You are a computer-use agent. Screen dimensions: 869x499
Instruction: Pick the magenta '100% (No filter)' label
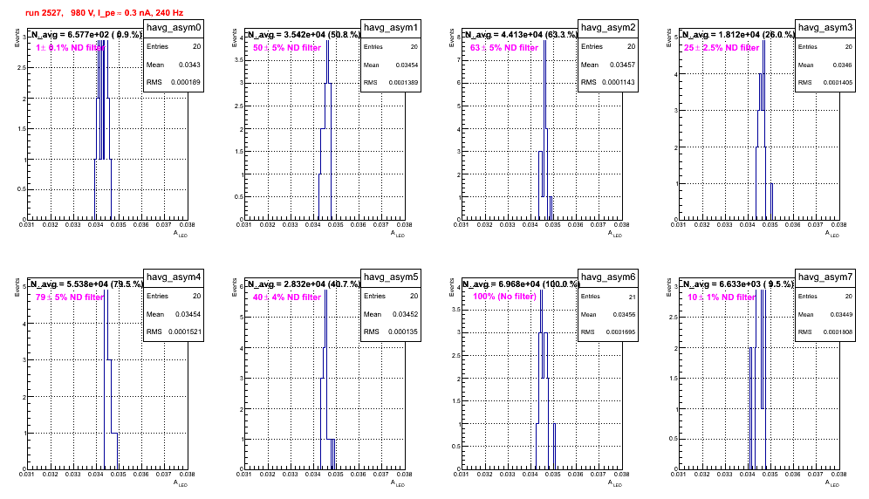505,297
